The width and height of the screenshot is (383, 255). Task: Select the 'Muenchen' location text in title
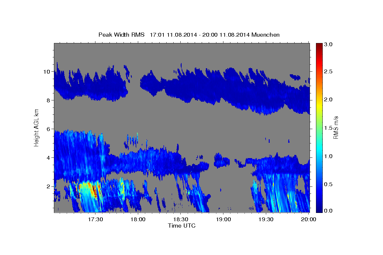coord(266,35)
